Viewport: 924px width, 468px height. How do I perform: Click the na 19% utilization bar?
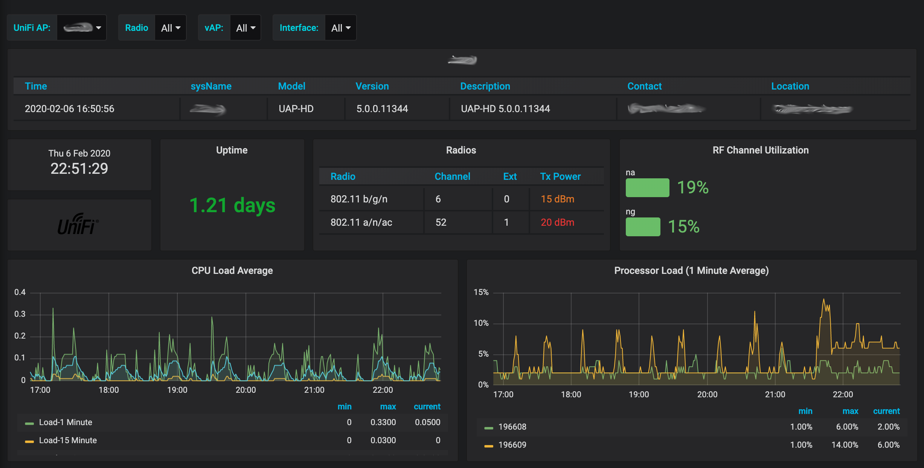coord(647,188)
